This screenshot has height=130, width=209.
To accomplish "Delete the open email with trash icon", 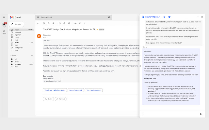I will tap(53, 23).
